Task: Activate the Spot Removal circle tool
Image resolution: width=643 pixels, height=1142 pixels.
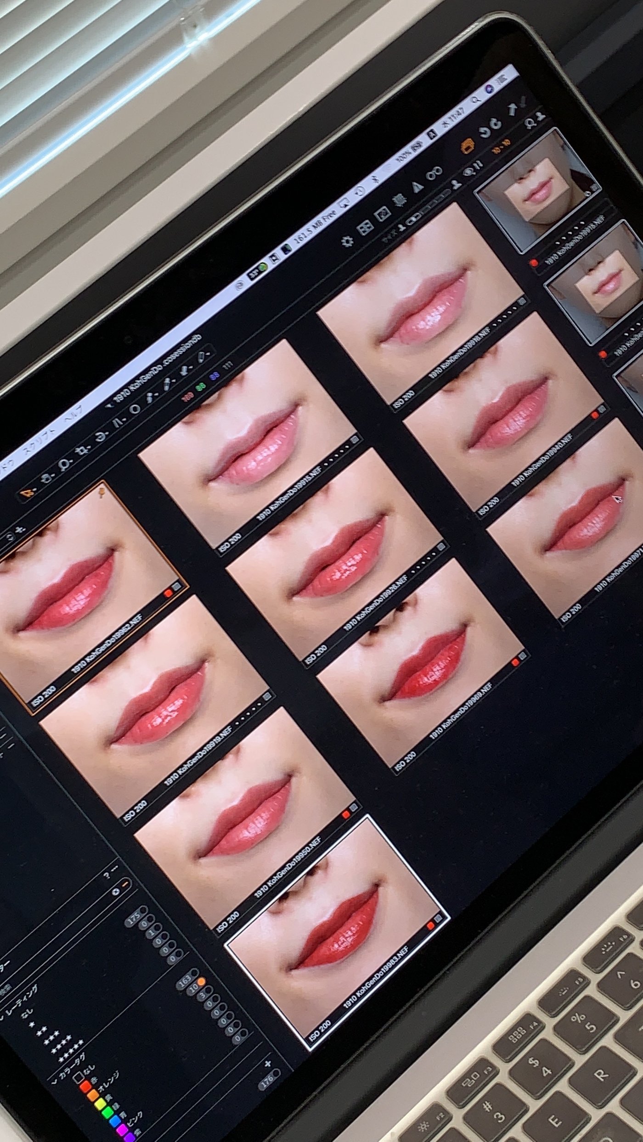Action: (135, 409)
